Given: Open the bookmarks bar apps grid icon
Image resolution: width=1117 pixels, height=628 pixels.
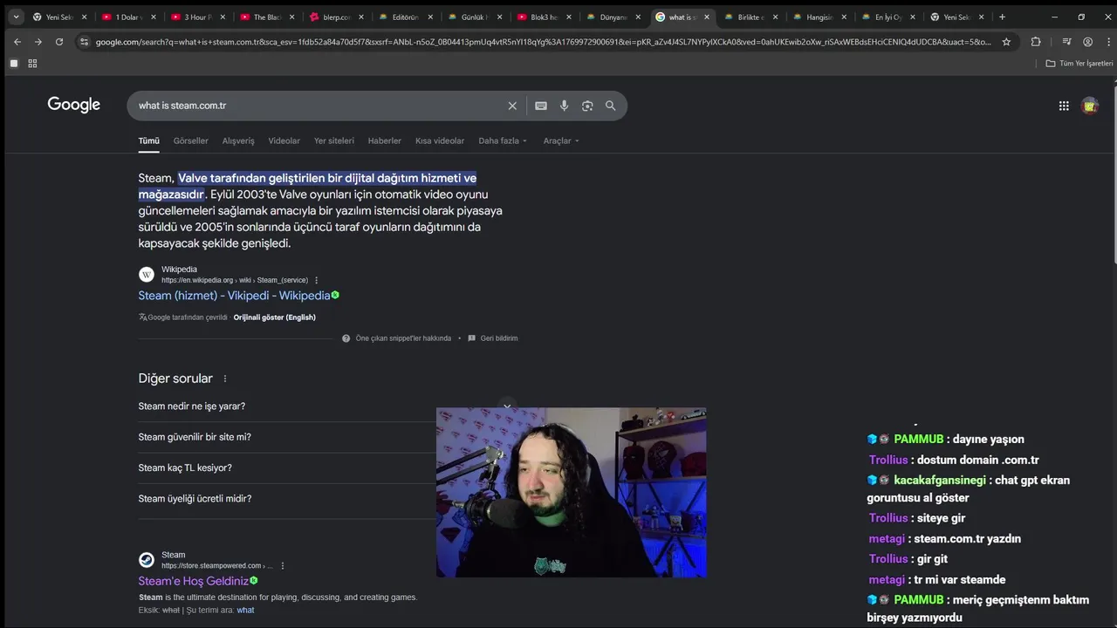Looking at the screenshot, I should (32, 63).
